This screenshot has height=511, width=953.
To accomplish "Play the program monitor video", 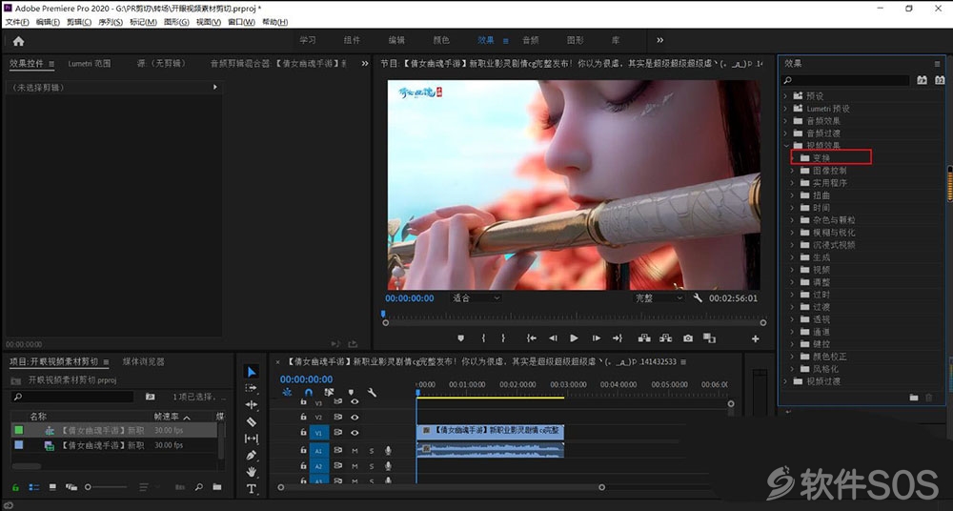I will tap(575, 338).
